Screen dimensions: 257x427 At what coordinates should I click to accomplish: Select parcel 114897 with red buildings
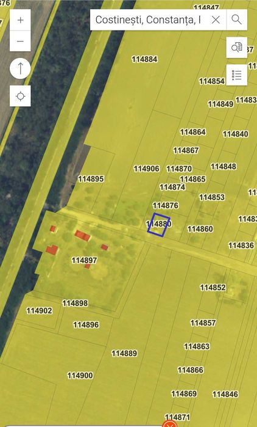[x=85, y=260]
